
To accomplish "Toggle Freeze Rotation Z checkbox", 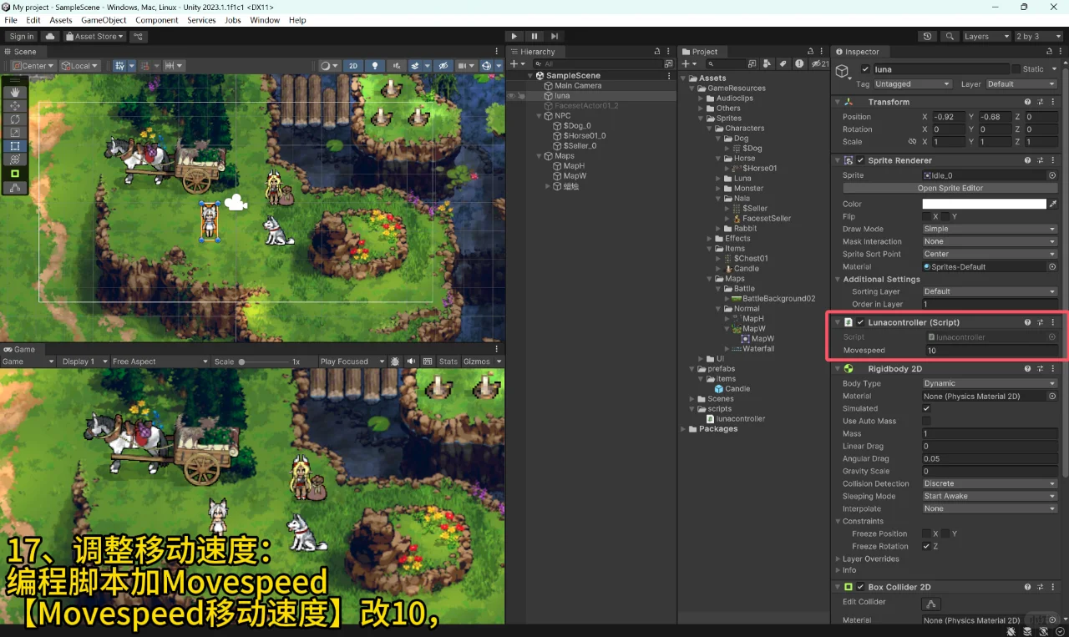I will (x=926, y=547).
